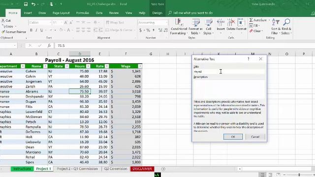Click the Save icon in title bar
Image resolution: width=315 pixels, height=177 pixels.
coord(26,4)
